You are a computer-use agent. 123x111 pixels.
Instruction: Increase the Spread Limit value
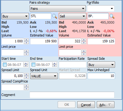(x=27, y=75)
